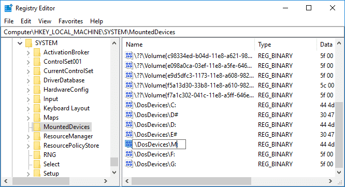Click the SYSTEM folder icon
Image resolution: width=345 pixels, height=187 pixels.
coord(29,43)
